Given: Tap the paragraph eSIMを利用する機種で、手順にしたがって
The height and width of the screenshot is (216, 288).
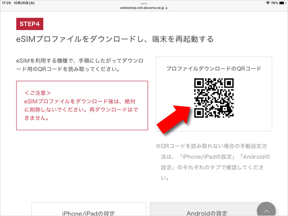Looking at the screenshot, I should (x=80, y=65).
